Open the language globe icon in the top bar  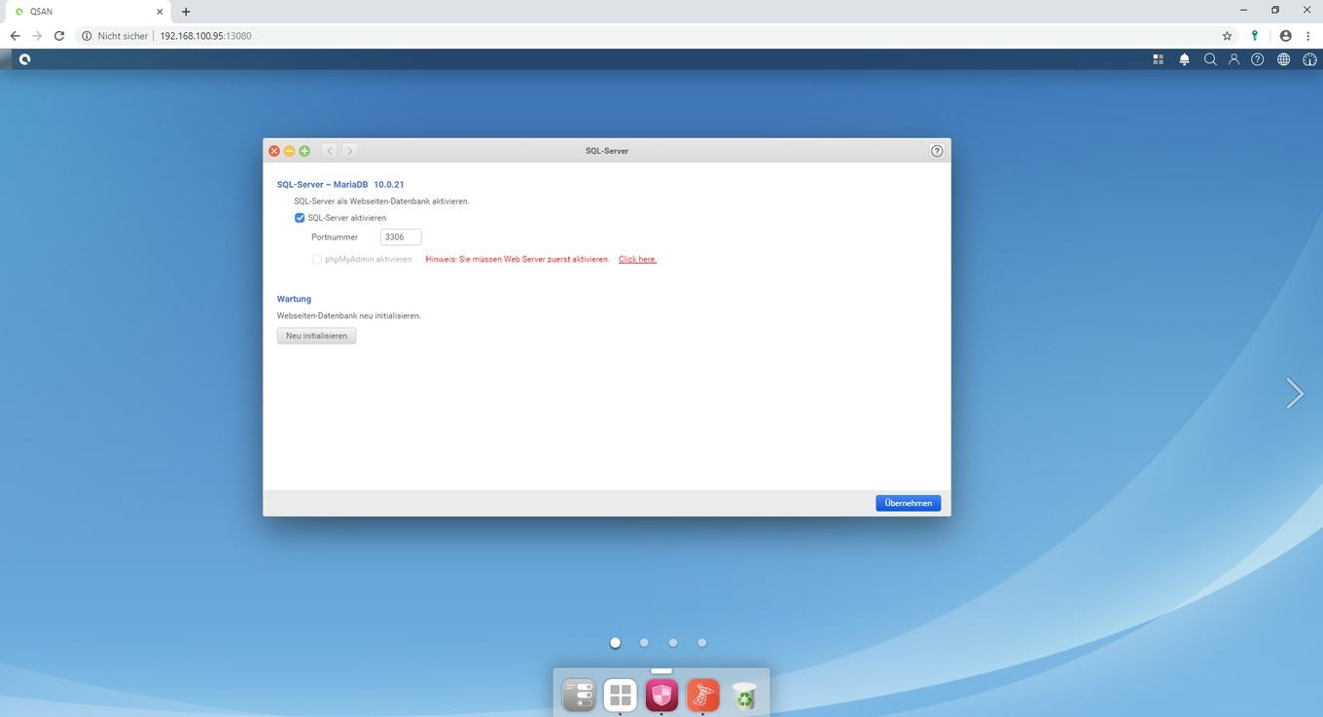(1283, 59)
